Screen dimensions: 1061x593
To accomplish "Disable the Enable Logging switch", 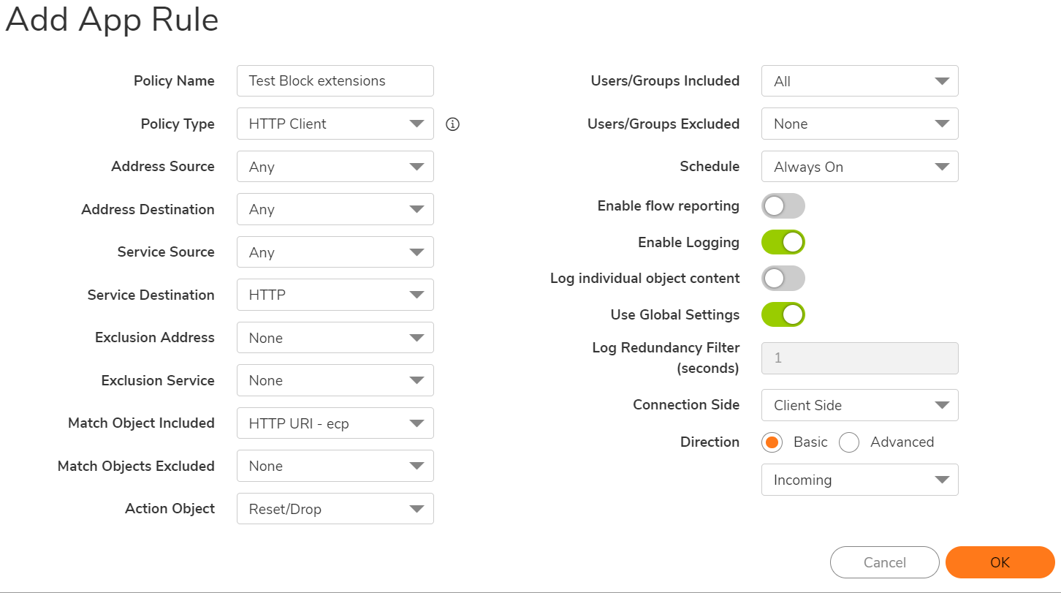I will pos(783,243).
